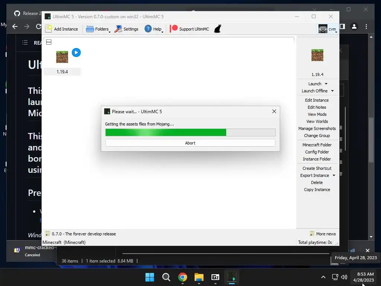Delete the selected instance
The image size is (381, 286).
pos(317,182)
